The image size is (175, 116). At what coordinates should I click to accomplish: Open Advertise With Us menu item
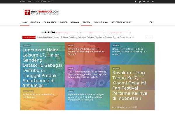pos(121,22)
